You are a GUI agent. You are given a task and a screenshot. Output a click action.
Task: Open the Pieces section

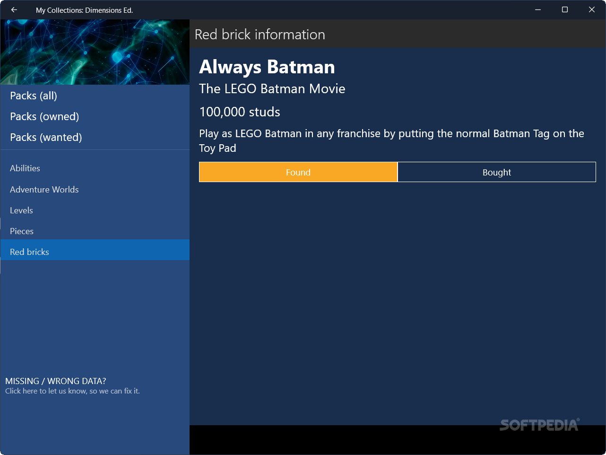[x=95, y=231]
